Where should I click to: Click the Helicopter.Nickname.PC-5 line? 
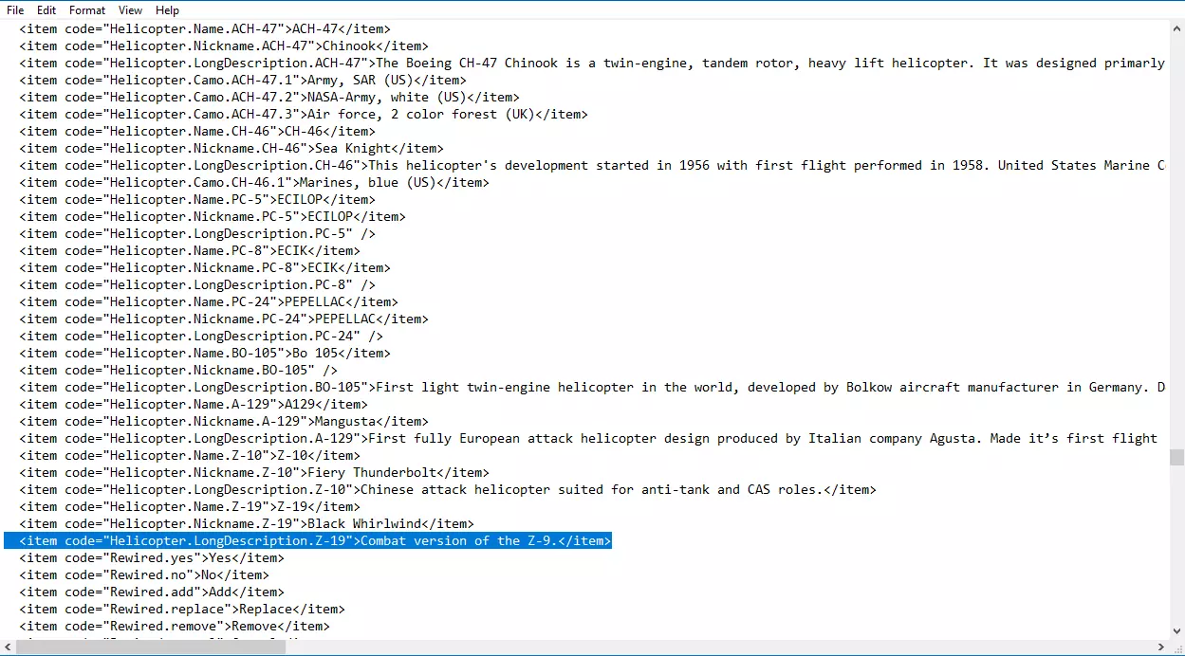coord(213,217)
